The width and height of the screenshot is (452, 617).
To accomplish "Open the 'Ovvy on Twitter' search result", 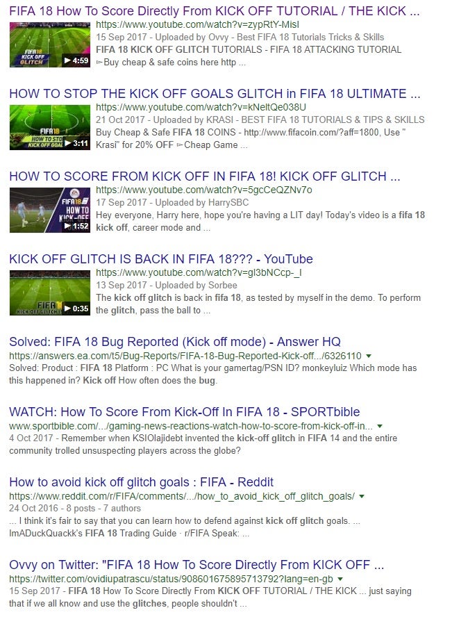I will click(196, 565).
